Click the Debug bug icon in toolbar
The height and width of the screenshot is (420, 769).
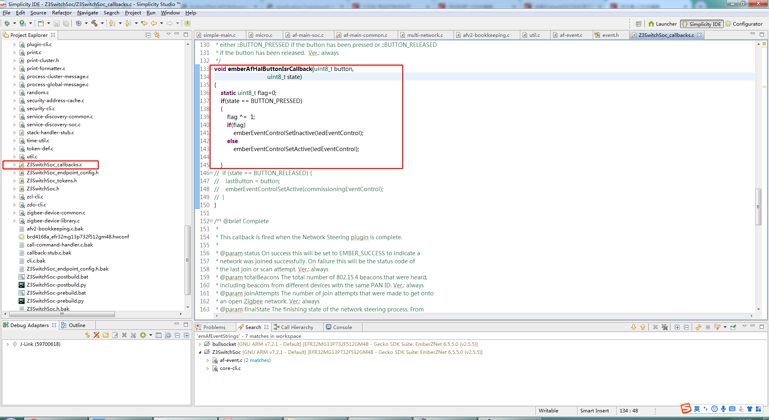point(7,23)
